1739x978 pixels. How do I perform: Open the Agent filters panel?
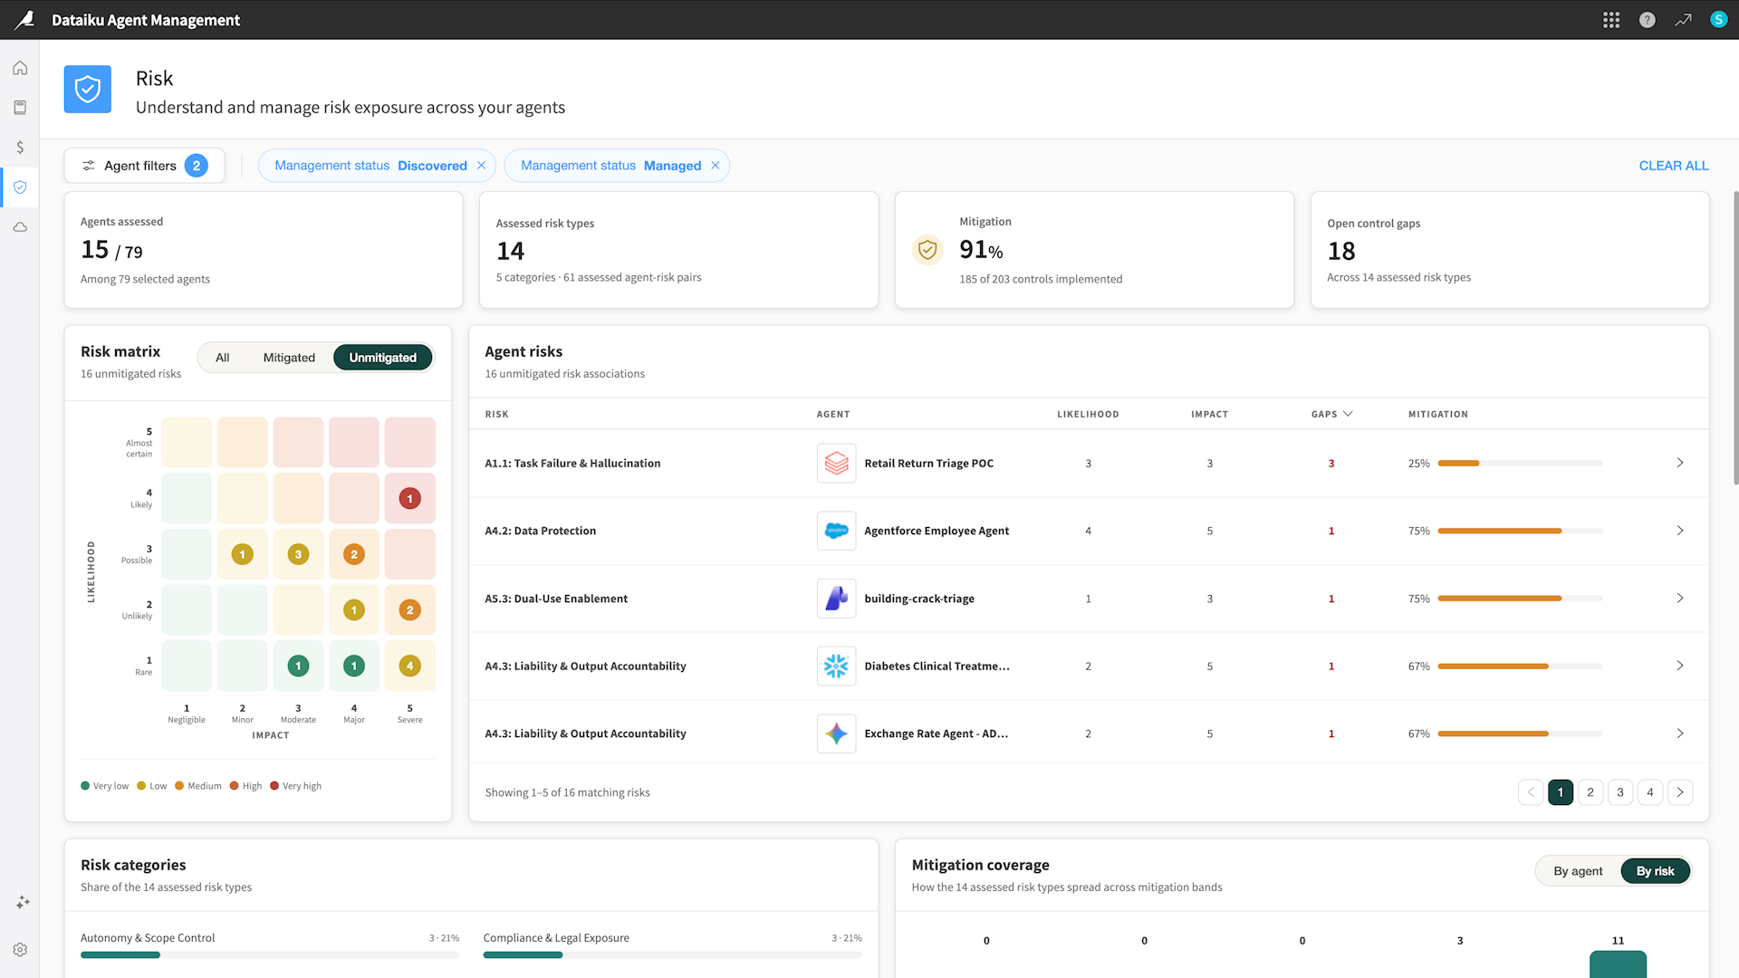[x=144, y=166]
